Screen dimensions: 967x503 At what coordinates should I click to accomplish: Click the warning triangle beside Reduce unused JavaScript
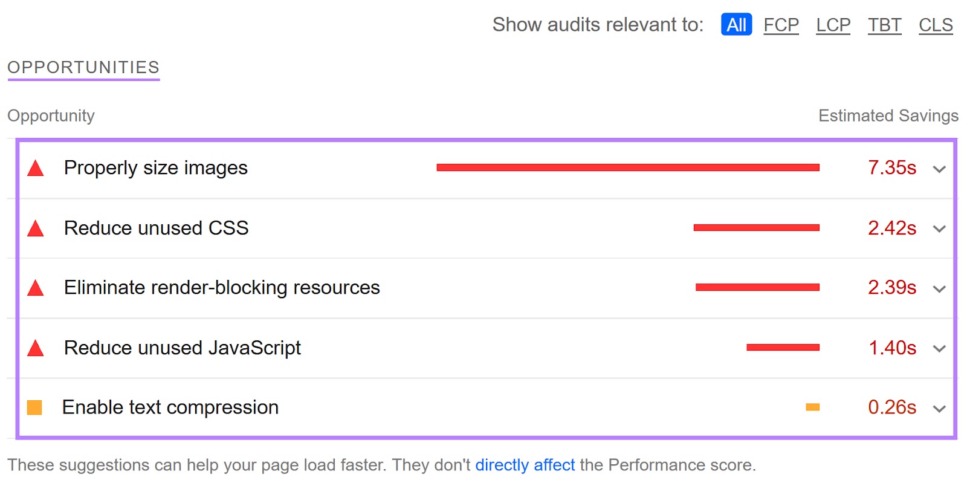[x=36, y=348]
